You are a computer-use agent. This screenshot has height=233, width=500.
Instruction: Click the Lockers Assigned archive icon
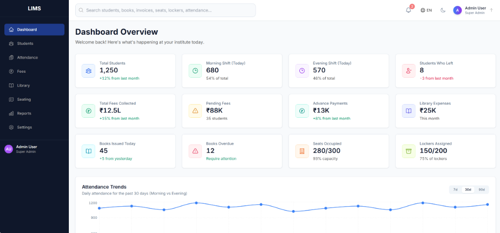tap(409, 151)
